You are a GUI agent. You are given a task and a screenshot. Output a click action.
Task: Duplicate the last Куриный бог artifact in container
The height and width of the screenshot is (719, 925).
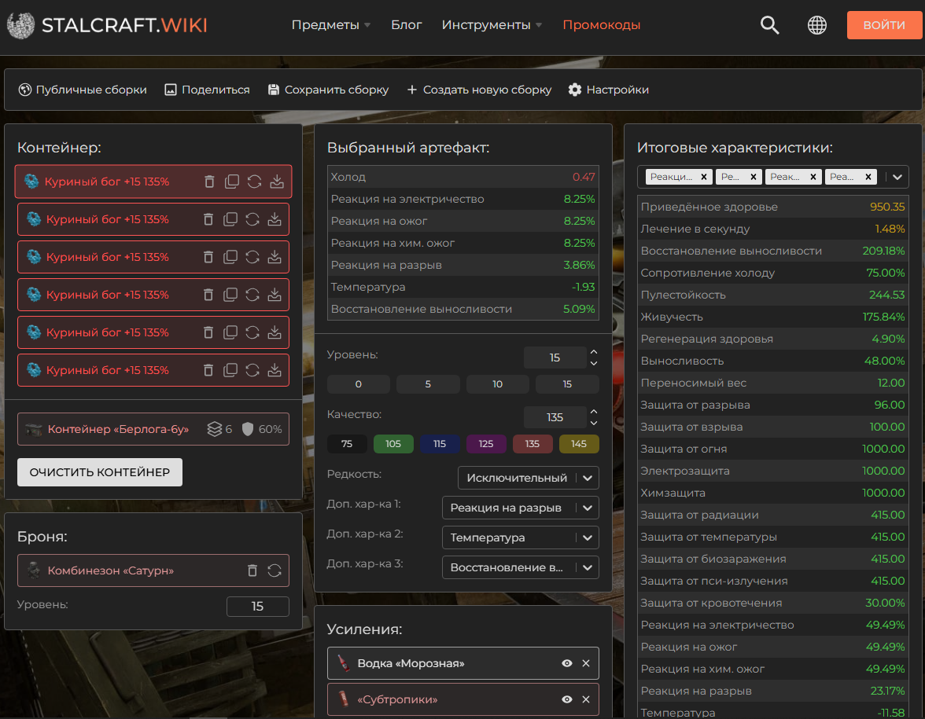[x=230, y=370]
